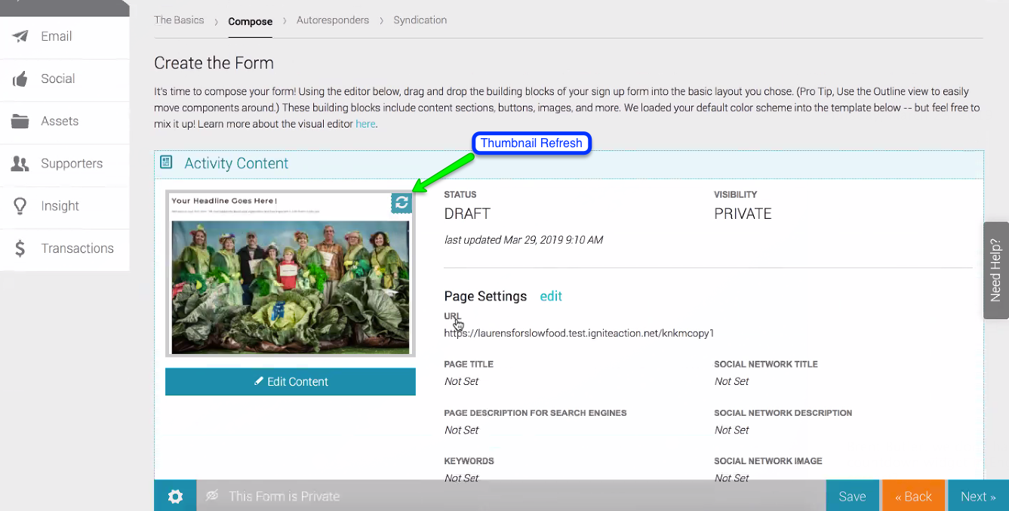This screenshot has height=511, width=1009.
Task: Open the Assets sidebar section
Action: (65, 121)
